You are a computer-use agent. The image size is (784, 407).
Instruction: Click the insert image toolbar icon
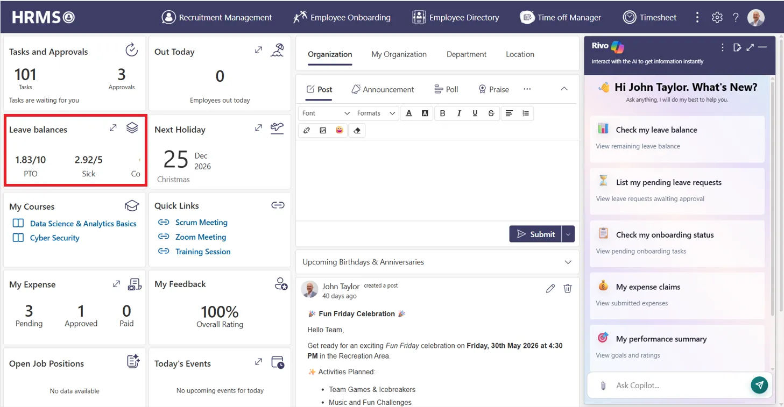[323, 131]
